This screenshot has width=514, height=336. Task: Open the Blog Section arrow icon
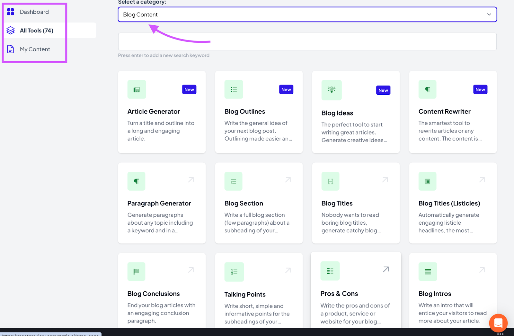pyautogui.click(x=288, y=180)
